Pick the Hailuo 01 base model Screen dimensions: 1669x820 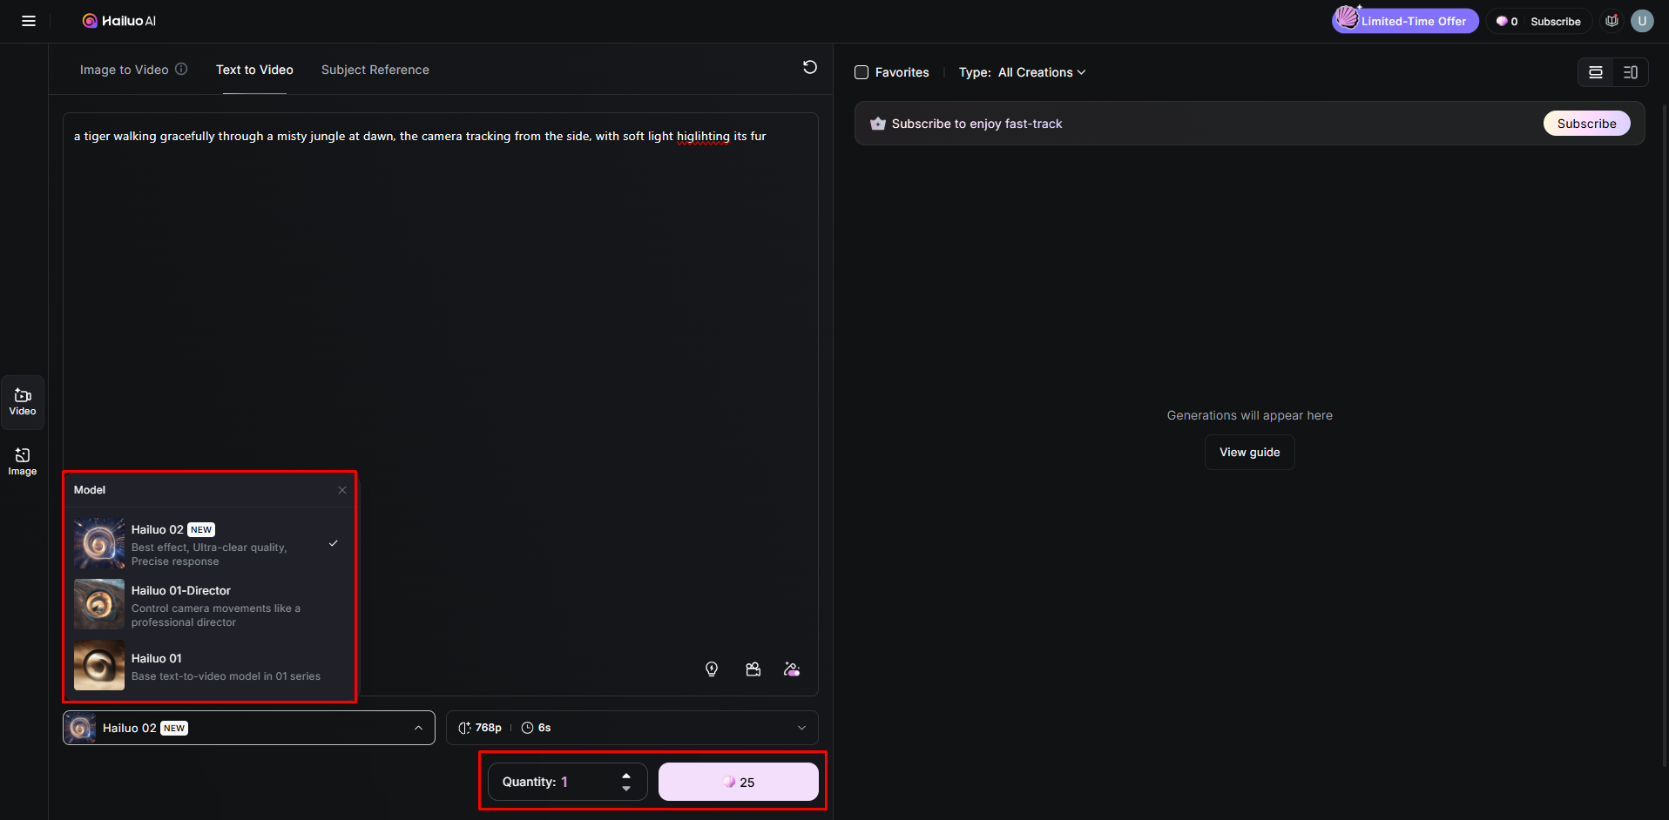tap(209, 666)
